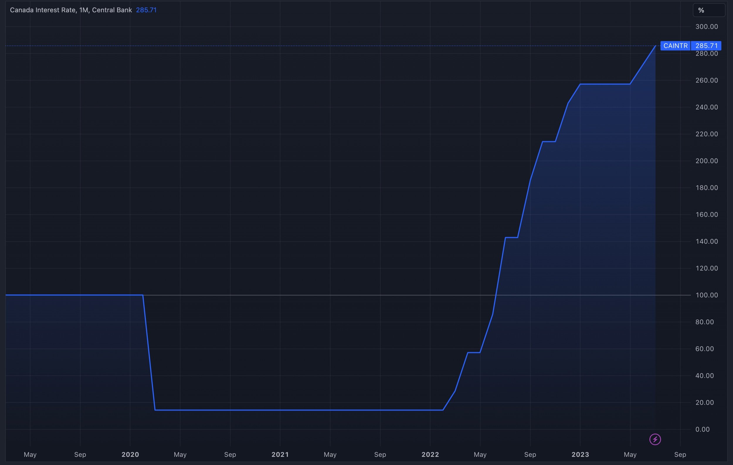The width and height of the screenshot is (733, 465).
Task: Click the May label right after 2023
Action: click(x=630, y=455)
